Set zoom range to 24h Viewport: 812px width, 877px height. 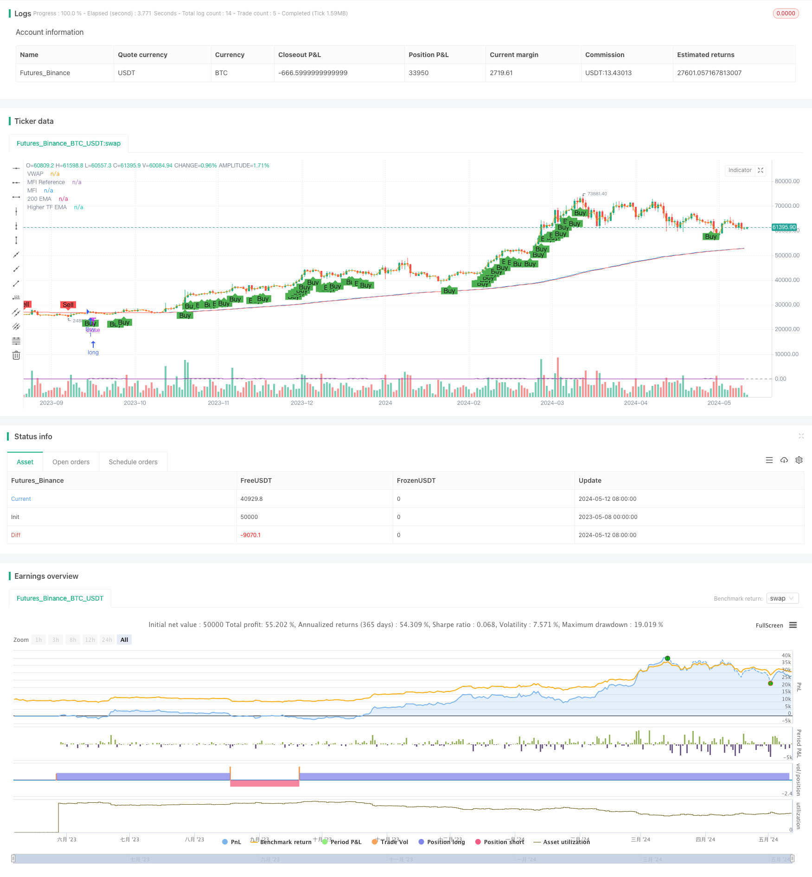[107, 640]
